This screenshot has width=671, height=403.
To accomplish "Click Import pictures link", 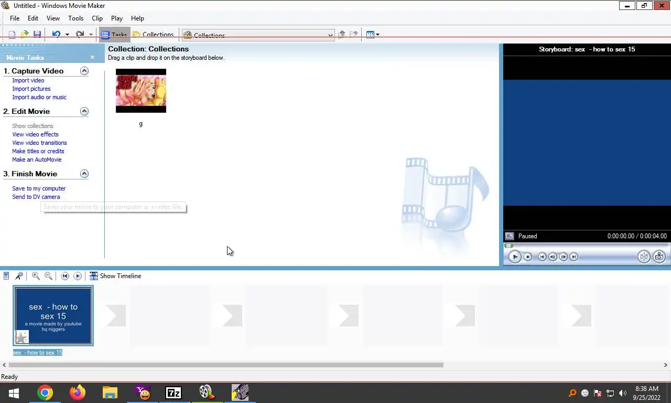I will [x=31, y=89].
